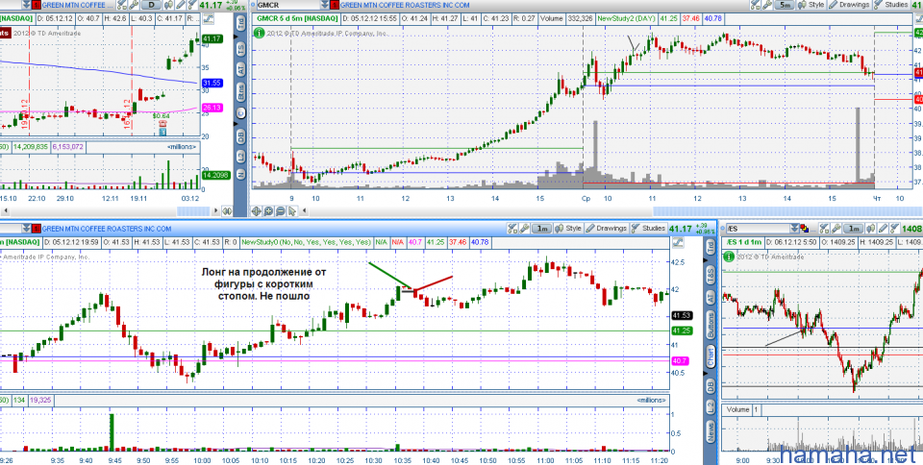Open Studies menu on the bottom 1m chart
The image size is (923, 465).
648,229
